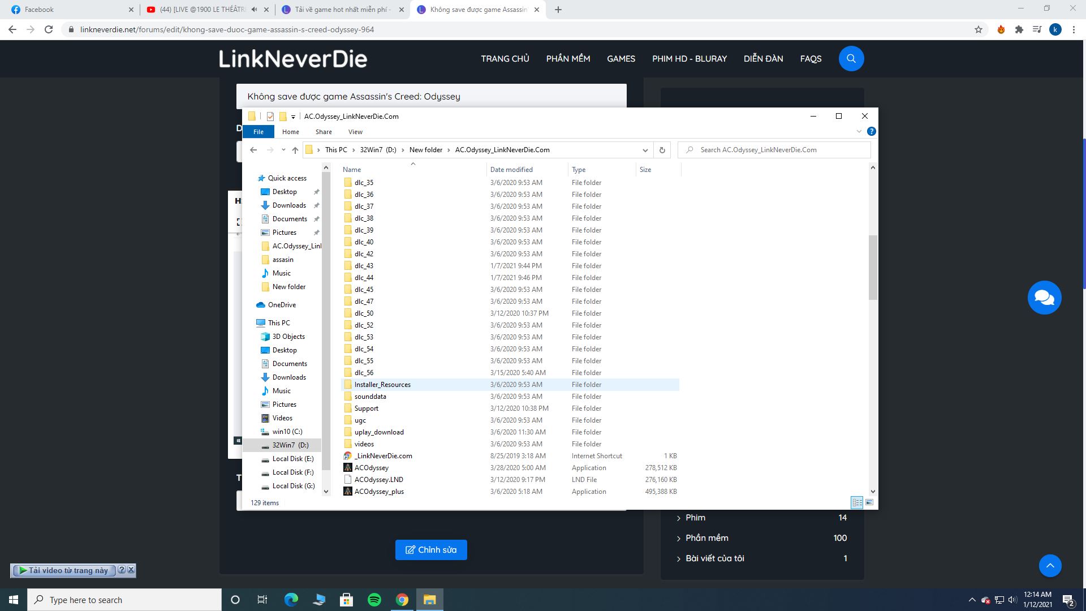Viewport: 1086px width, 611px height.
Task: Open Chrome profile avatar k
Action: 1055,29
